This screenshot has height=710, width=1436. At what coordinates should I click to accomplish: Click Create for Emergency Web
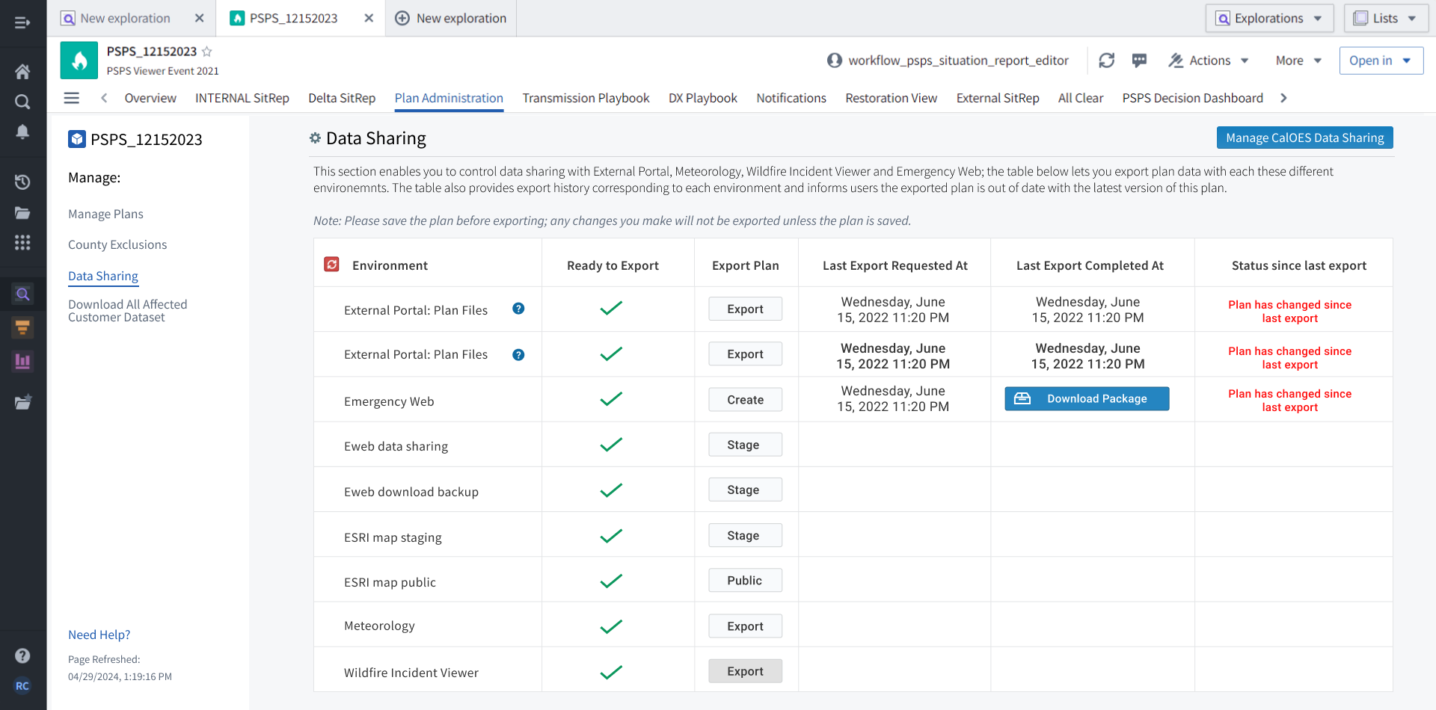746,399
